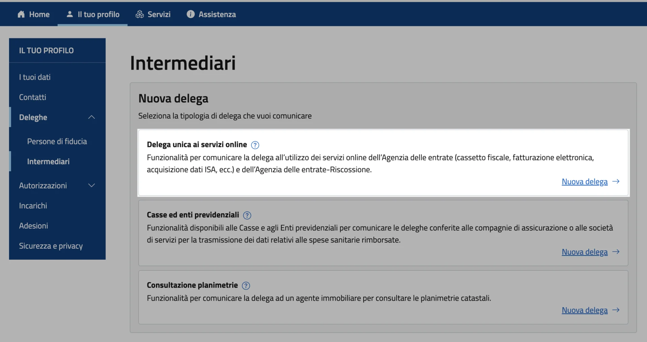Image resolution: width=647 pixels, height=342 pixels.
Task: Click the house icon beside Home
Action: [x=21, y=14]
